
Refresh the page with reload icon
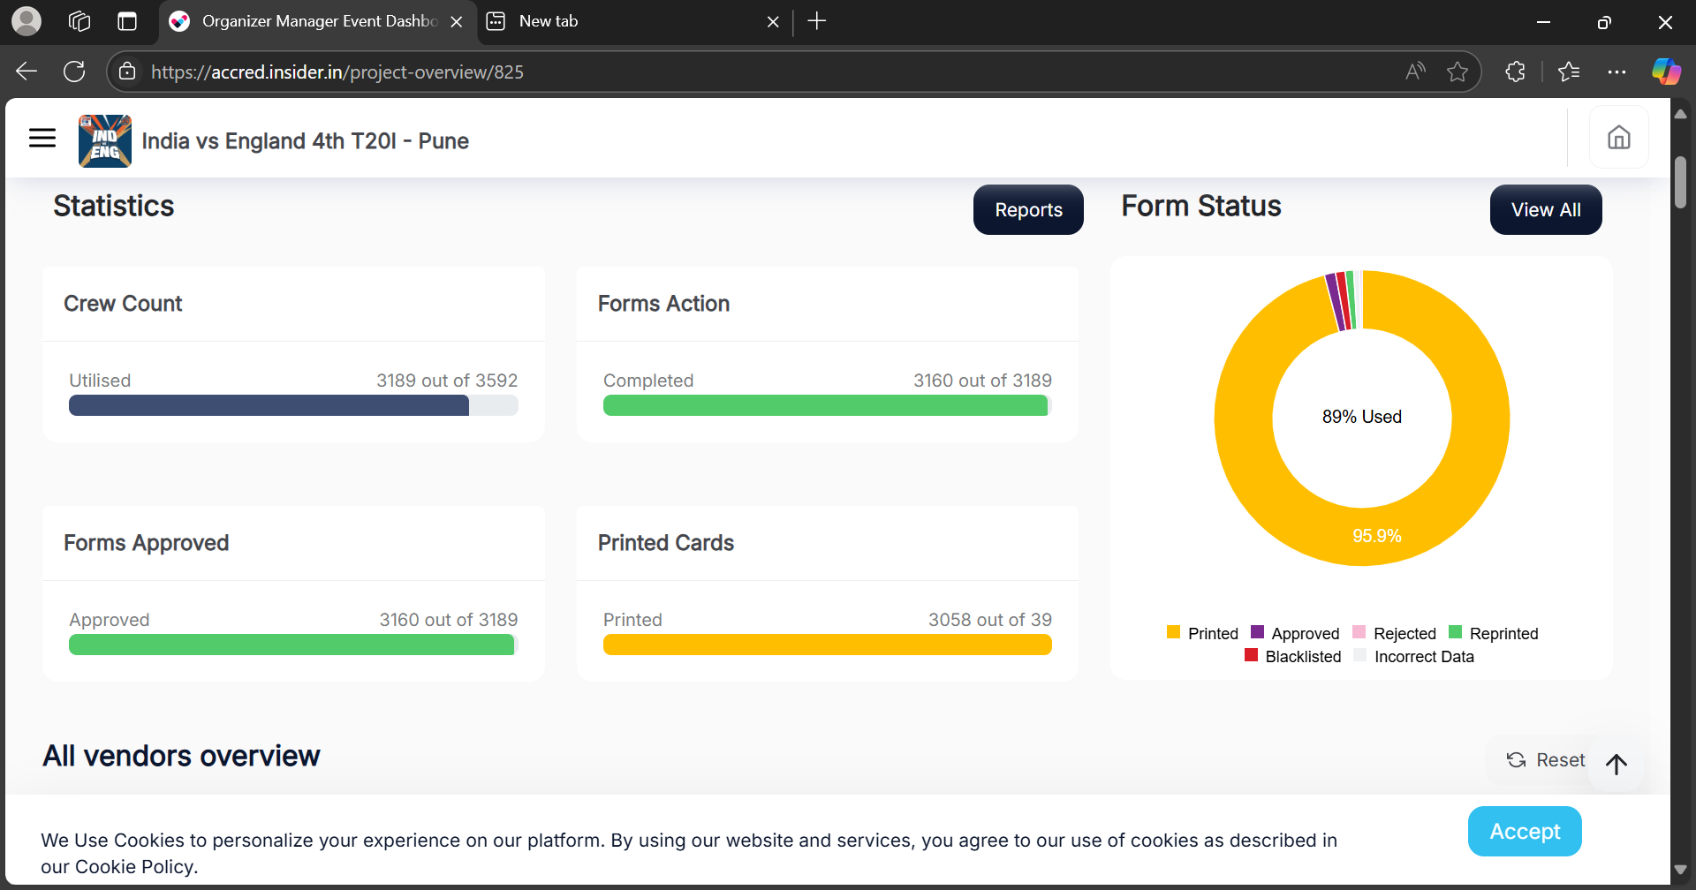pyautogui.click(x=74, y=72)
